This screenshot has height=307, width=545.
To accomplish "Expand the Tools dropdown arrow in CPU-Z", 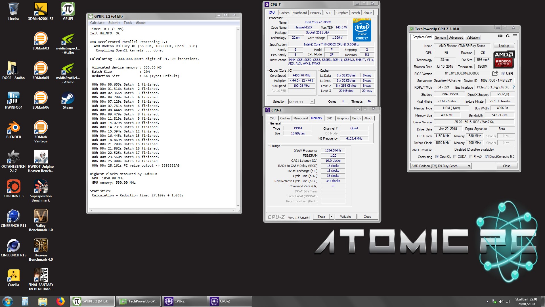I will click(x=331, y=217).
